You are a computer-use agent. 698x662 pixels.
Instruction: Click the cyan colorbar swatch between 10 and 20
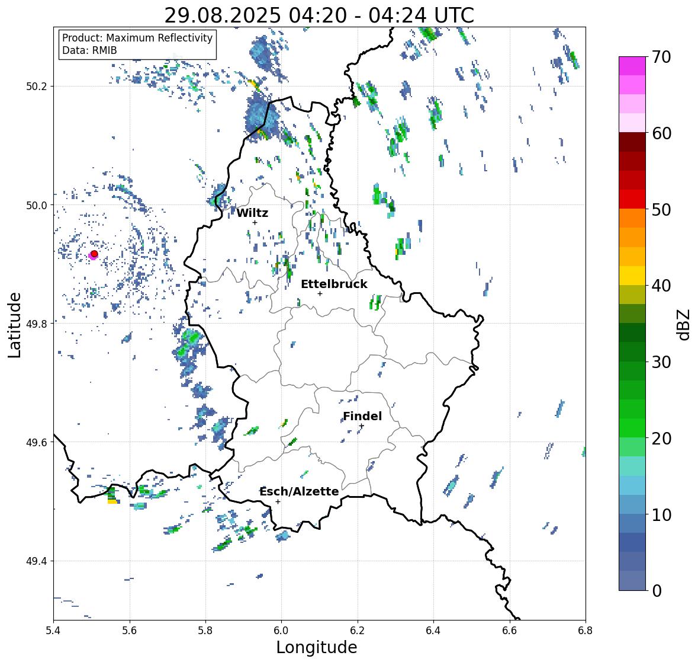pyautogui.click(x=632, y=485)
